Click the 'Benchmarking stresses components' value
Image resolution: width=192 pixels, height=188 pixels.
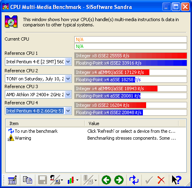132,138
